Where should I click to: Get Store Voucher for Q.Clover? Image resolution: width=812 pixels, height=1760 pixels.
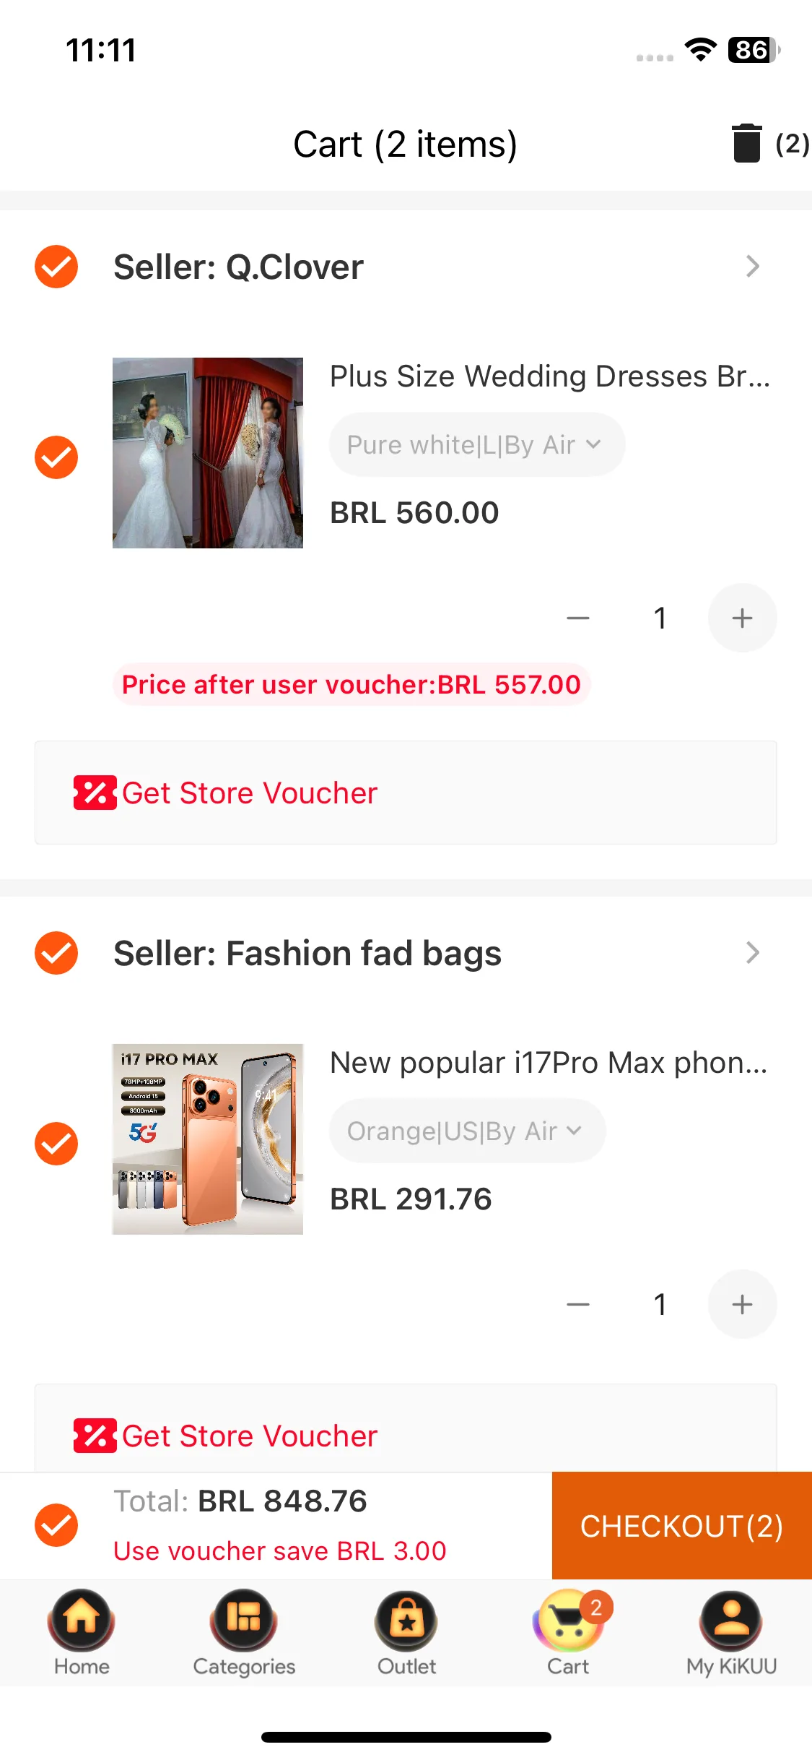pyautogui.click(x=250, y=793)
